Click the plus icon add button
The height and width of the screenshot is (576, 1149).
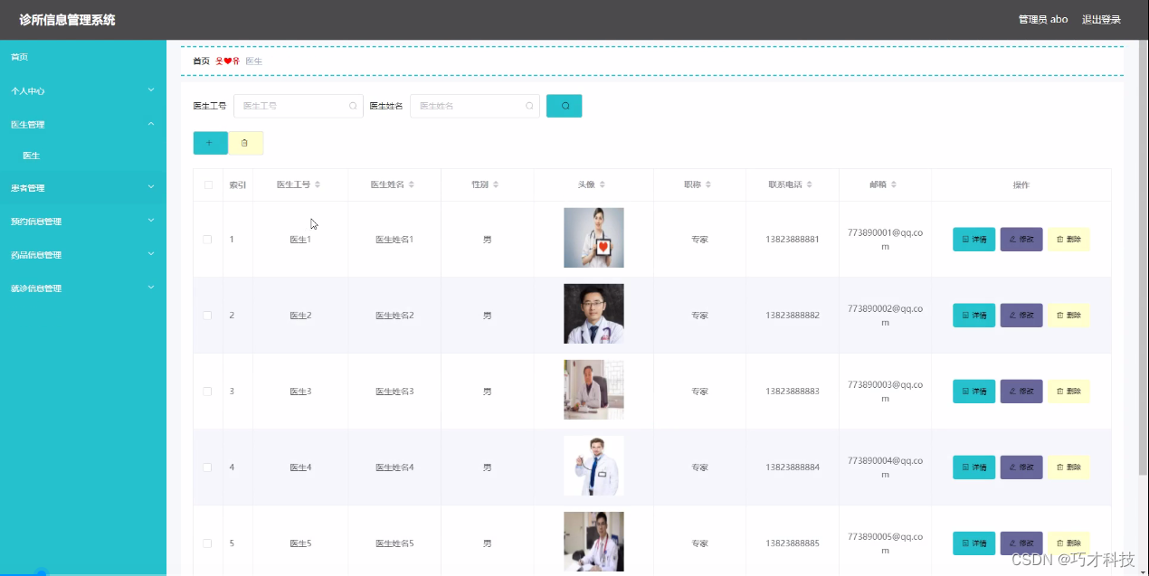pyautogui.click(x=210, y=143)
